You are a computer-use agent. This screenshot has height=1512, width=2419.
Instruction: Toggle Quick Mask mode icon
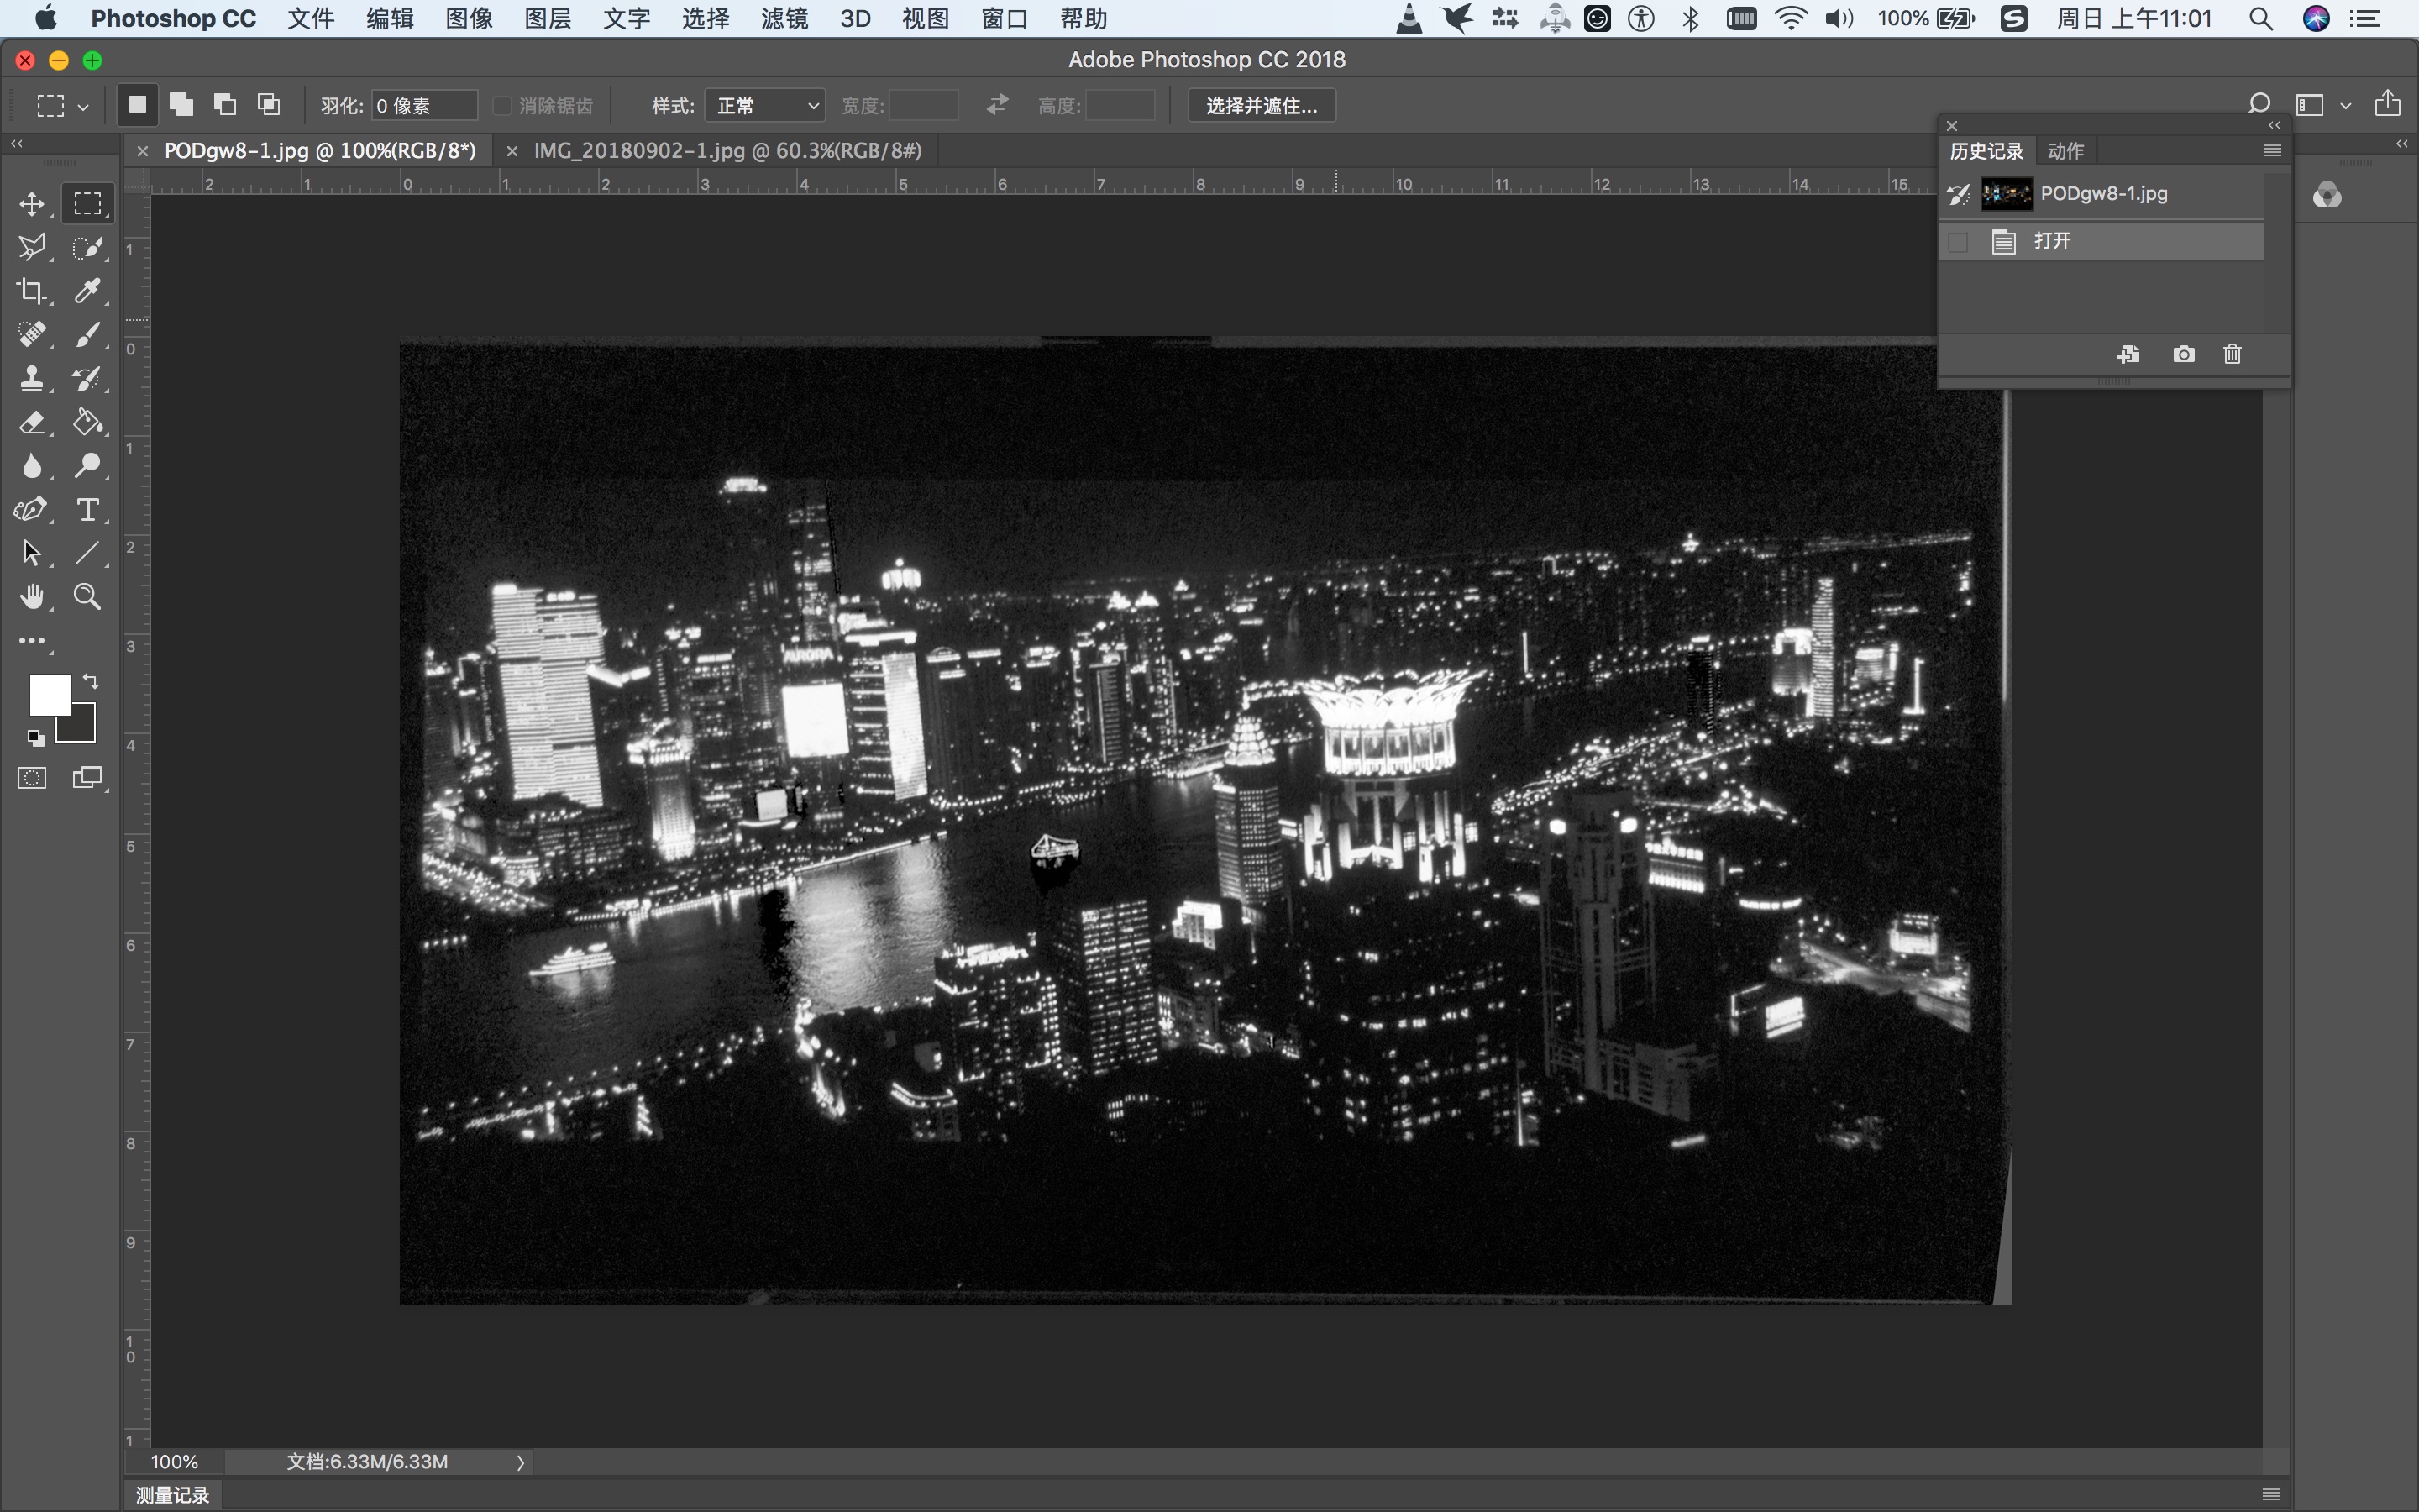31,778
